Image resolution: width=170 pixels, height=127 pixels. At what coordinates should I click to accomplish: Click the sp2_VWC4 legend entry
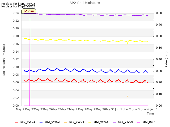(74, 122)
